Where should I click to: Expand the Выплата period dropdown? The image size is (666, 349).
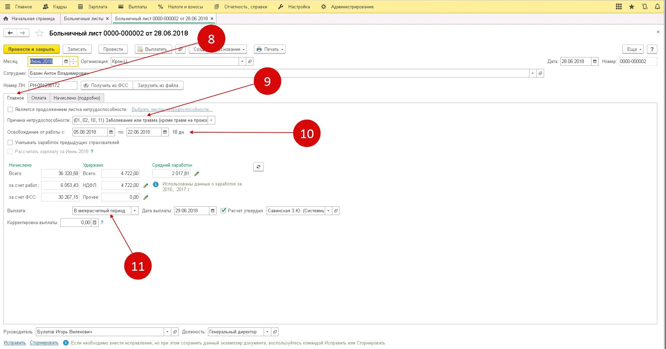[134, 211]
